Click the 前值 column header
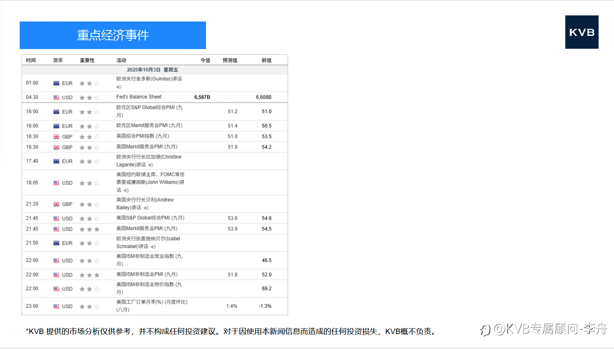This screenshot has width=614, height=349. click(x=267, y=60)
